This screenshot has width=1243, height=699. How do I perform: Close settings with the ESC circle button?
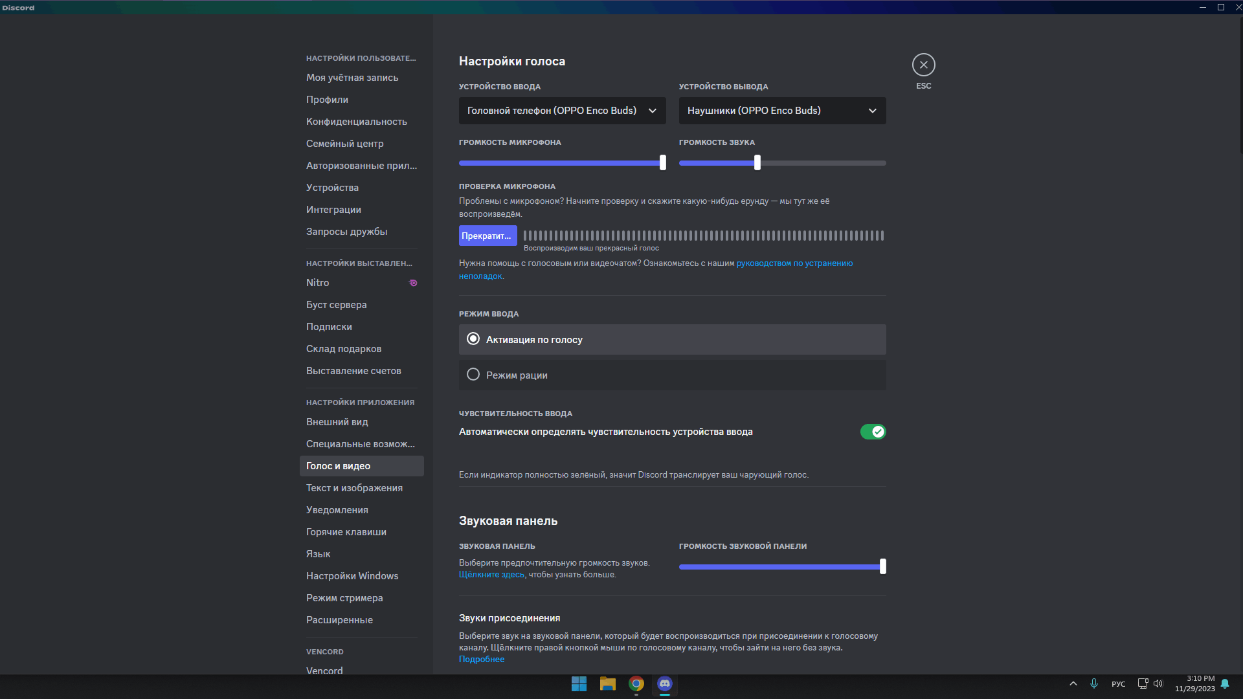(923, 65)
